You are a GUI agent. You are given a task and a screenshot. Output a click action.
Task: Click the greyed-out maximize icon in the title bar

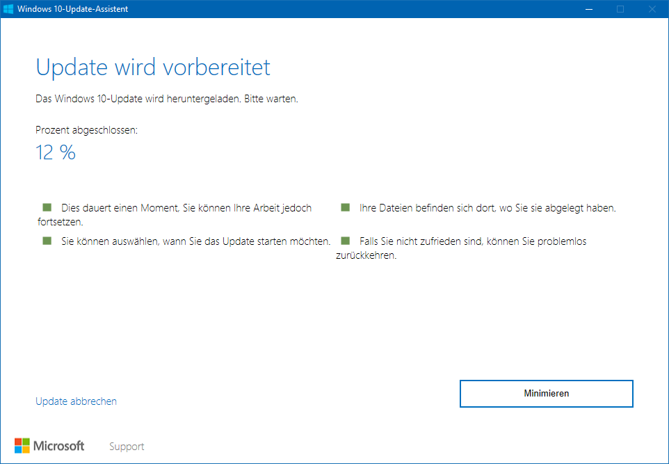point(620,9)
